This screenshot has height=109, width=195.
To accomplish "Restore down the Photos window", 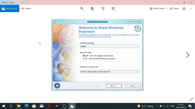I will [x=184, y=2].
